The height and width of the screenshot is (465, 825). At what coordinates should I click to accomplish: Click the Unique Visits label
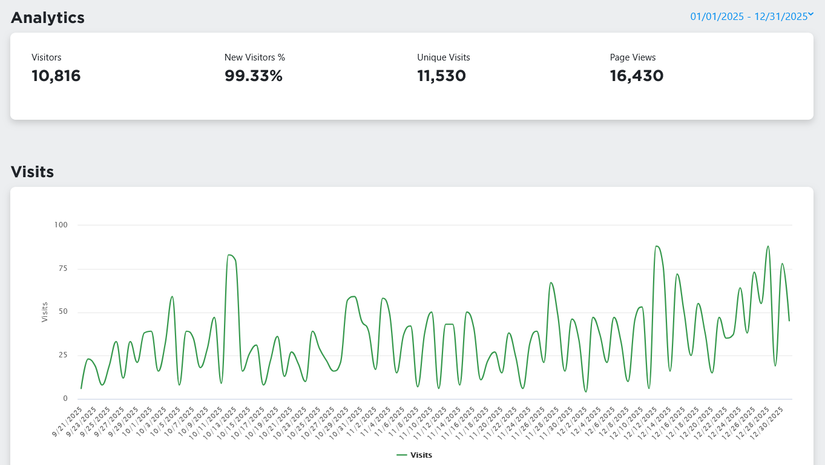[x=443, y=57]
